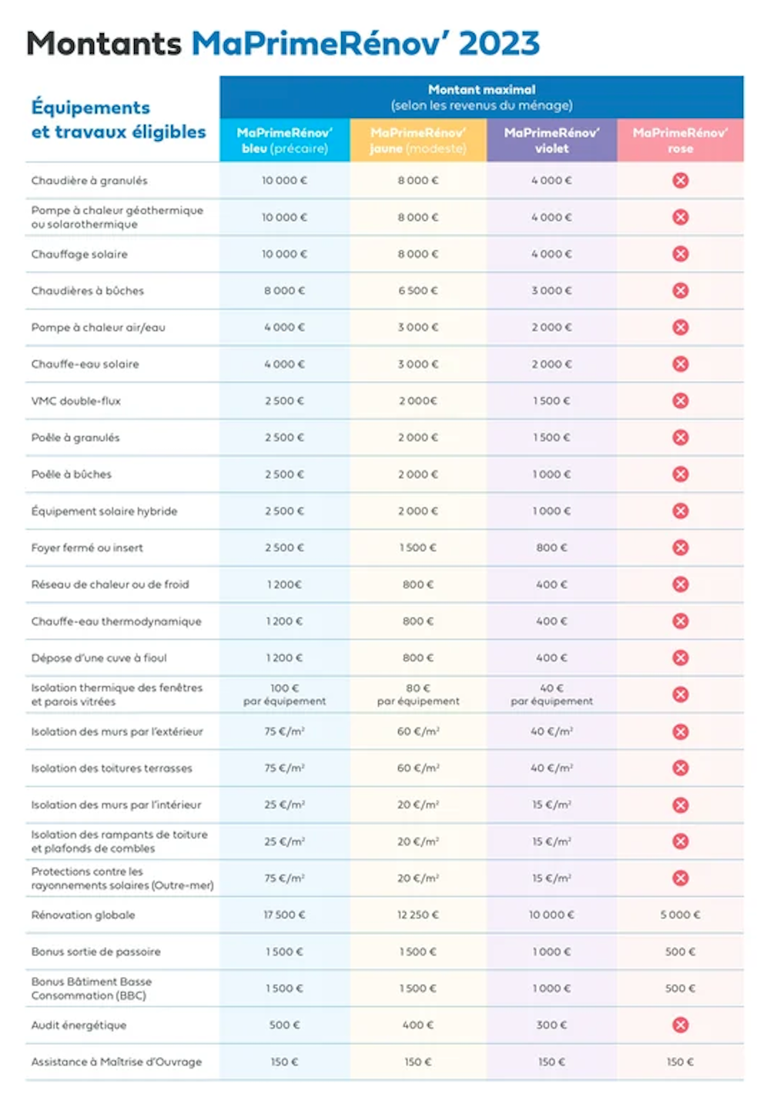Select the MaPrimeRénov' rose column header
The height and width of the screenshot is (1104, 767).
(680, 140)
